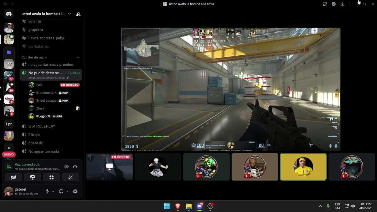Open the server with 77 notifications badge
Screen dimensions: 377x212
(9, 76)
